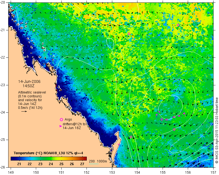Click the "drifters@12h to" legend text

click(74, 124)
